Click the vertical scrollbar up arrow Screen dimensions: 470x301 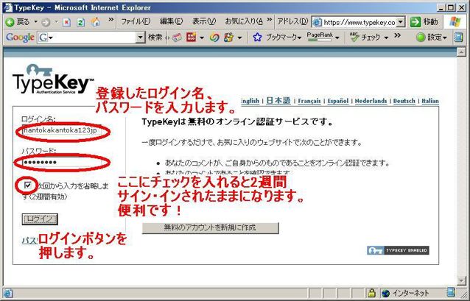pyautogui.click(x=462, y=52)
